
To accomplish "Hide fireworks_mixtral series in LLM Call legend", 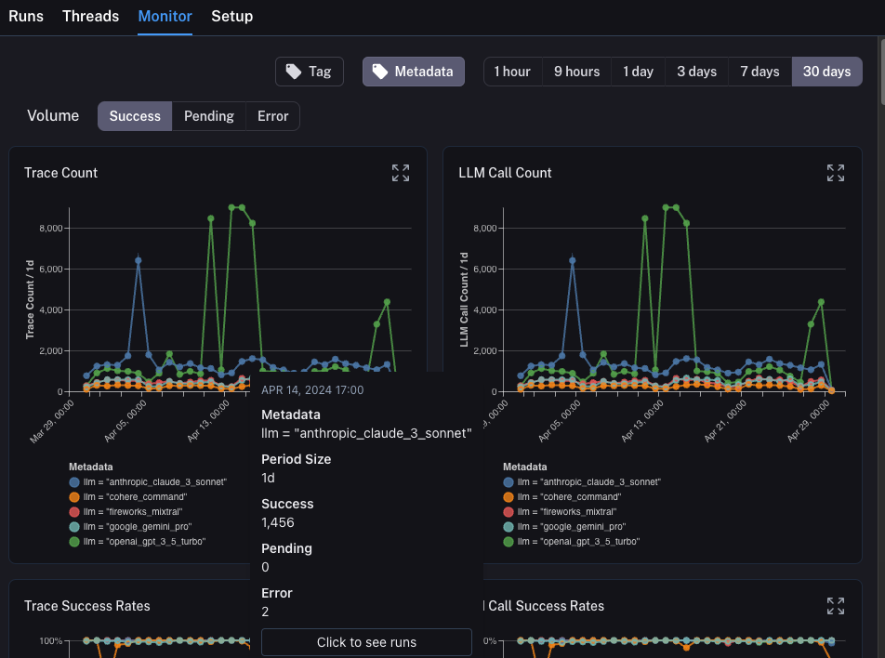I will [509, 512].
